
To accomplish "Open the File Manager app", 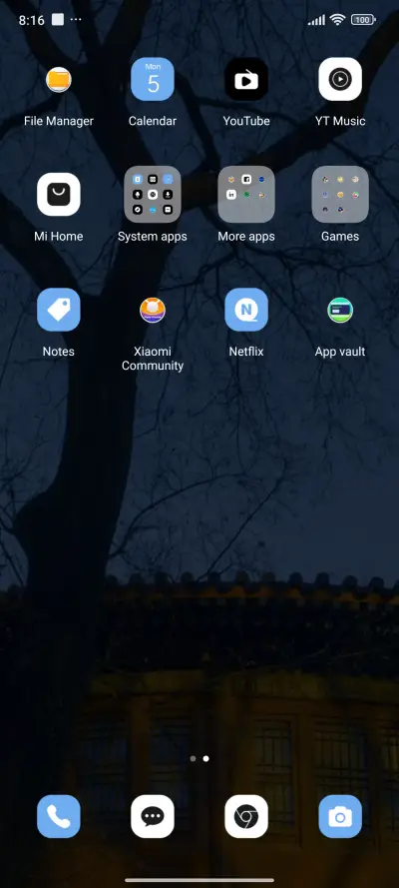I will [x=59, y=79].
